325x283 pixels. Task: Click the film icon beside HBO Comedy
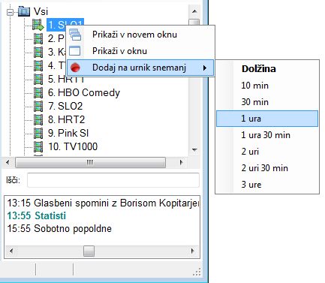38,92
